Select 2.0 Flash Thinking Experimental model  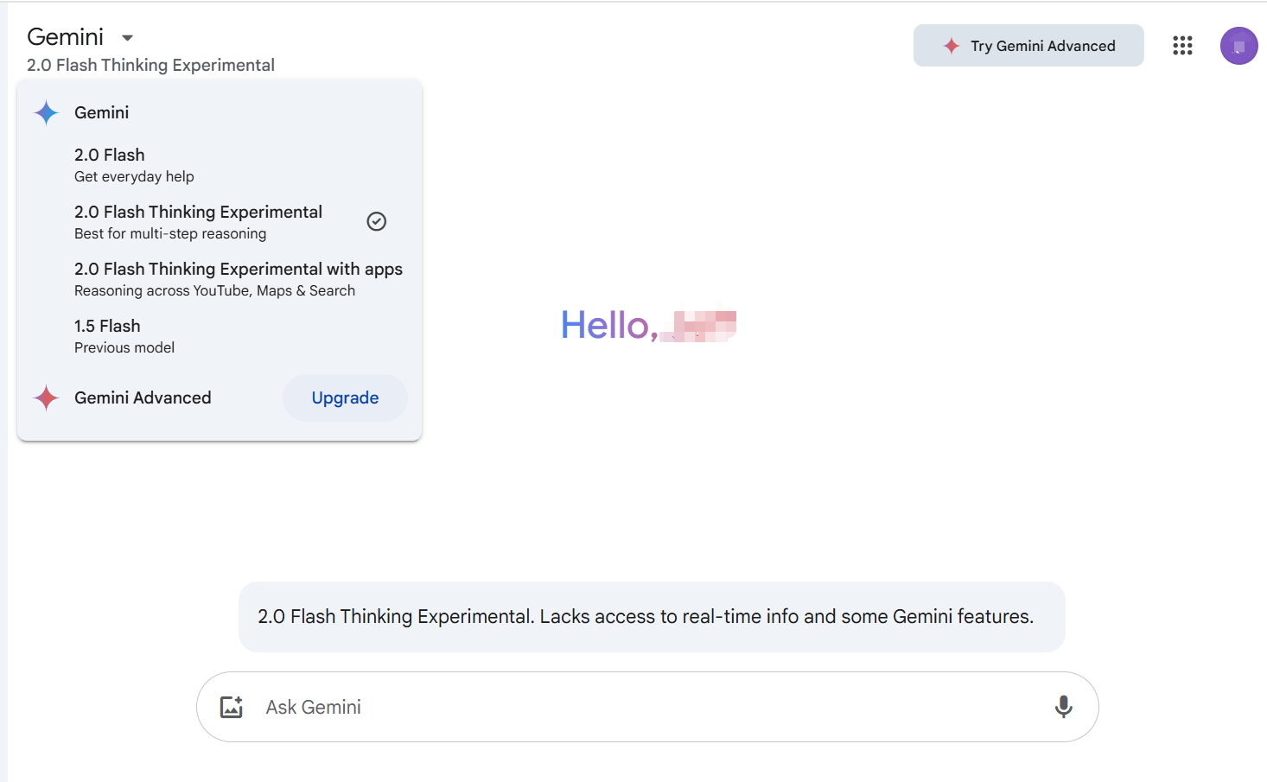point(219,221)
